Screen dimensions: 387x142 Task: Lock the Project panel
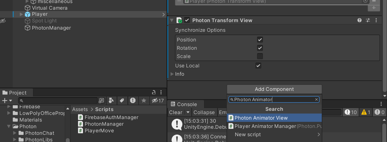(x=154, y=93)
